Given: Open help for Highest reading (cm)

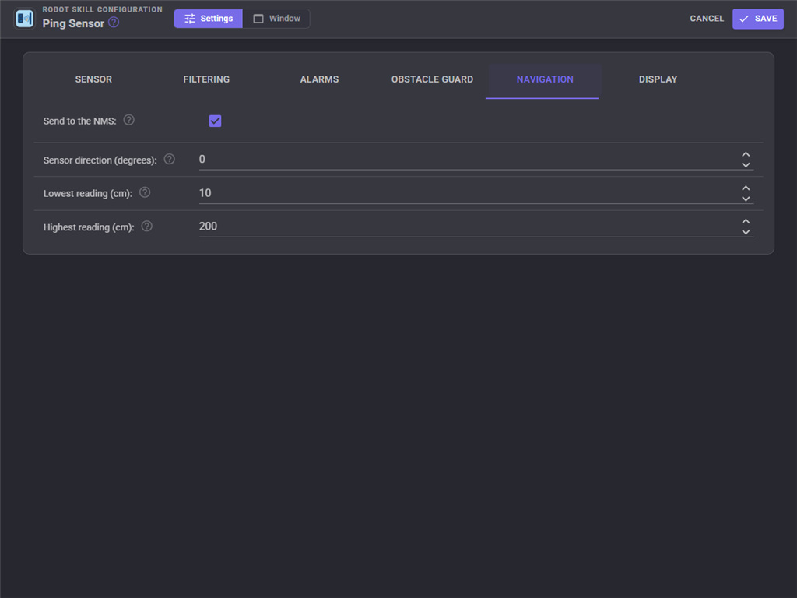Looking at the screenshot, I should point(147,227).
